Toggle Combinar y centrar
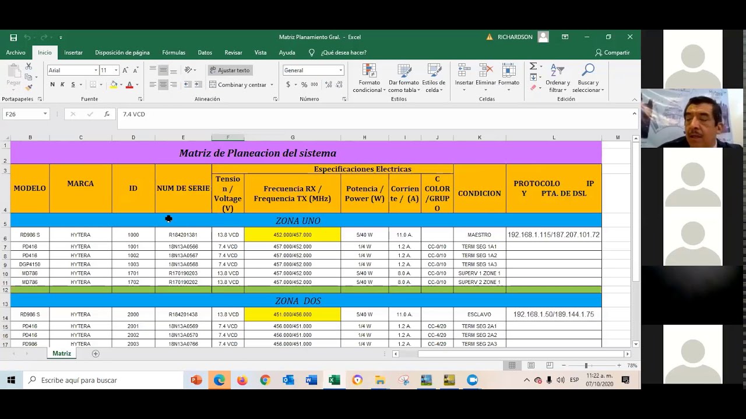746x419 pixels. coord(238,85)
